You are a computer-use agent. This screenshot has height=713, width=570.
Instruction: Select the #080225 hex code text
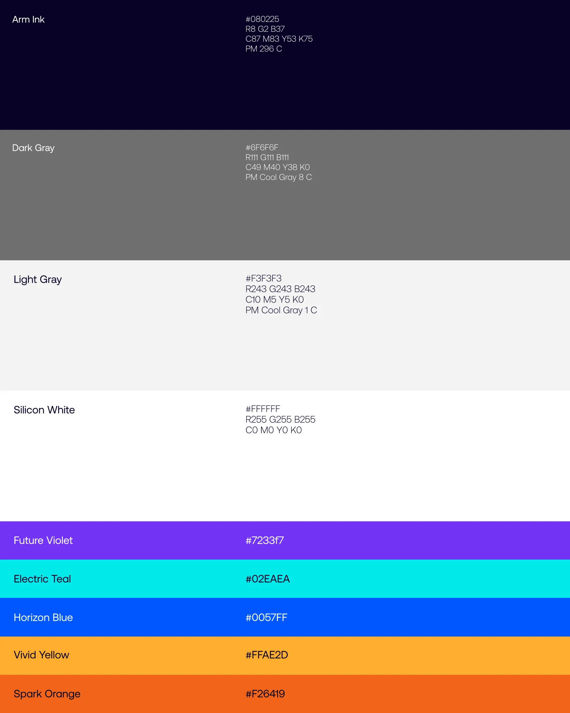262,19
